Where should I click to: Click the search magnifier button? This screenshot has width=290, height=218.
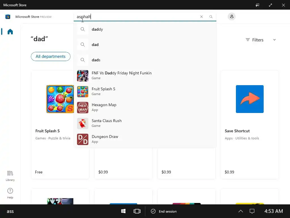point(211,17)
